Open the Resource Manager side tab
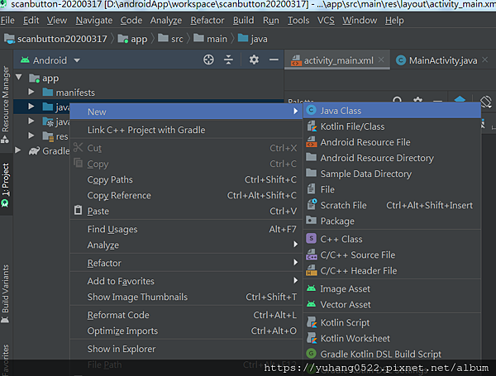 point(6,104)
